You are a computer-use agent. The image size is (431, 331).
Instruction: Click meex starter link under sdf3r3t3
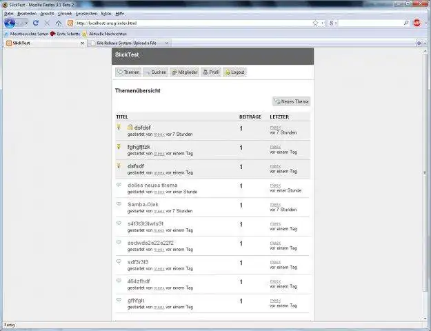click(159, 269)
